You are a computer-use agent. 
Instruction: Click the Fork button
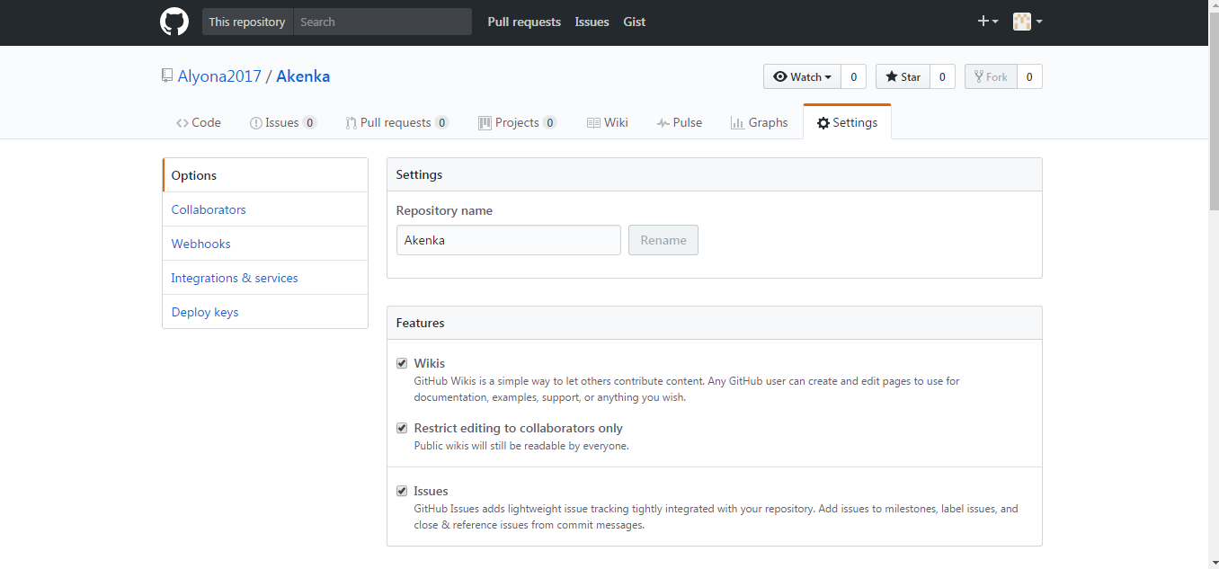pos(990,76)
